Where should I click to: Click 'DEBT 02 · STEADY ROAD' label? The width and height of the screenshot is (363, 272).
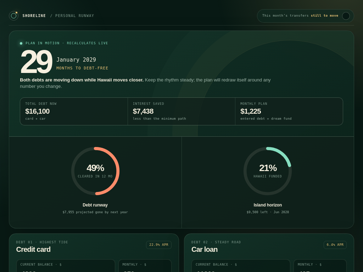(x=216, y=242)
